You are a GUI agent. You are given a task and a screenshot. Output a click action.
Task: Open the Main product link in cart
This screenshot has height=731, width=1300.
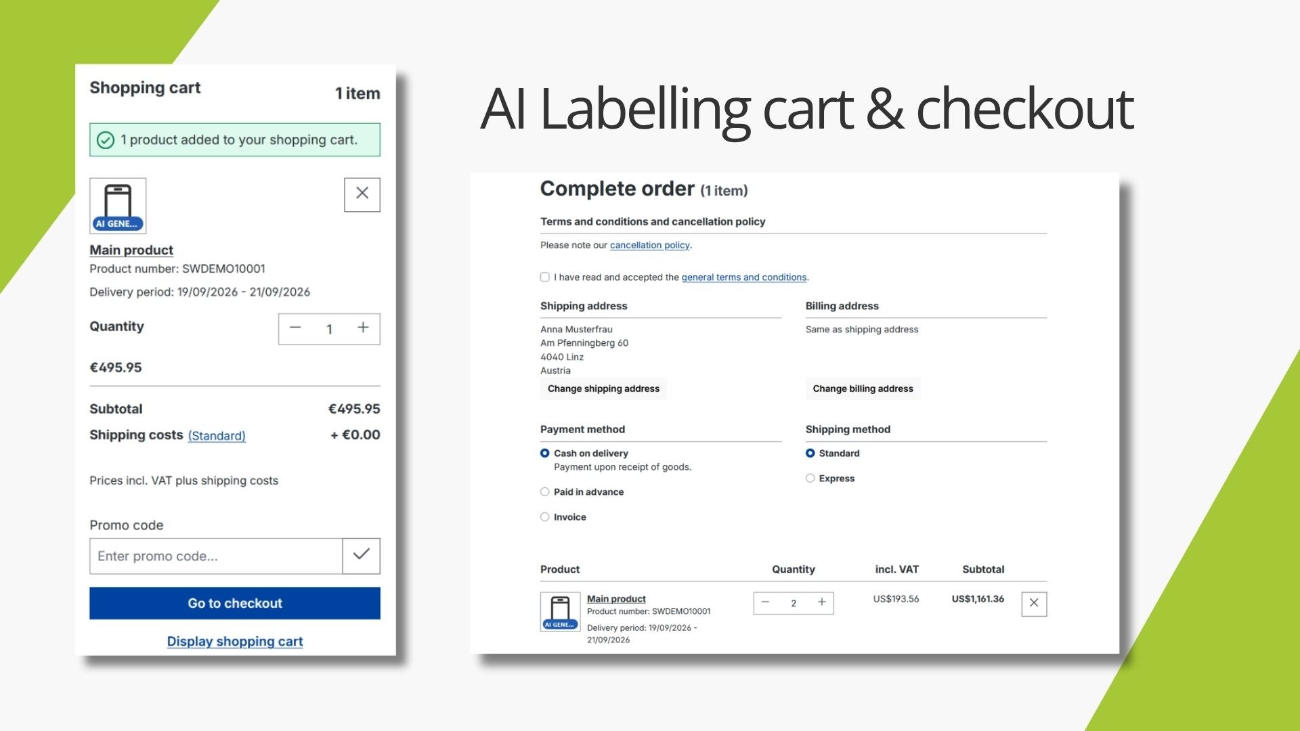coord(131,250)
